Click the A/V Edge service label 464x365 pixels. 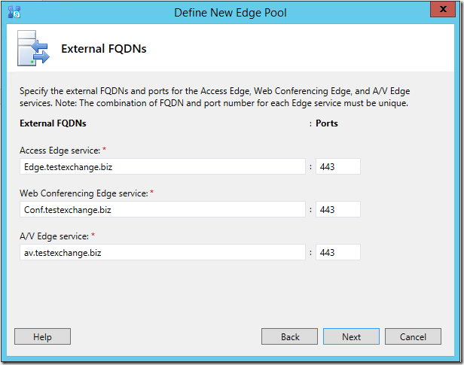point(54,236)
